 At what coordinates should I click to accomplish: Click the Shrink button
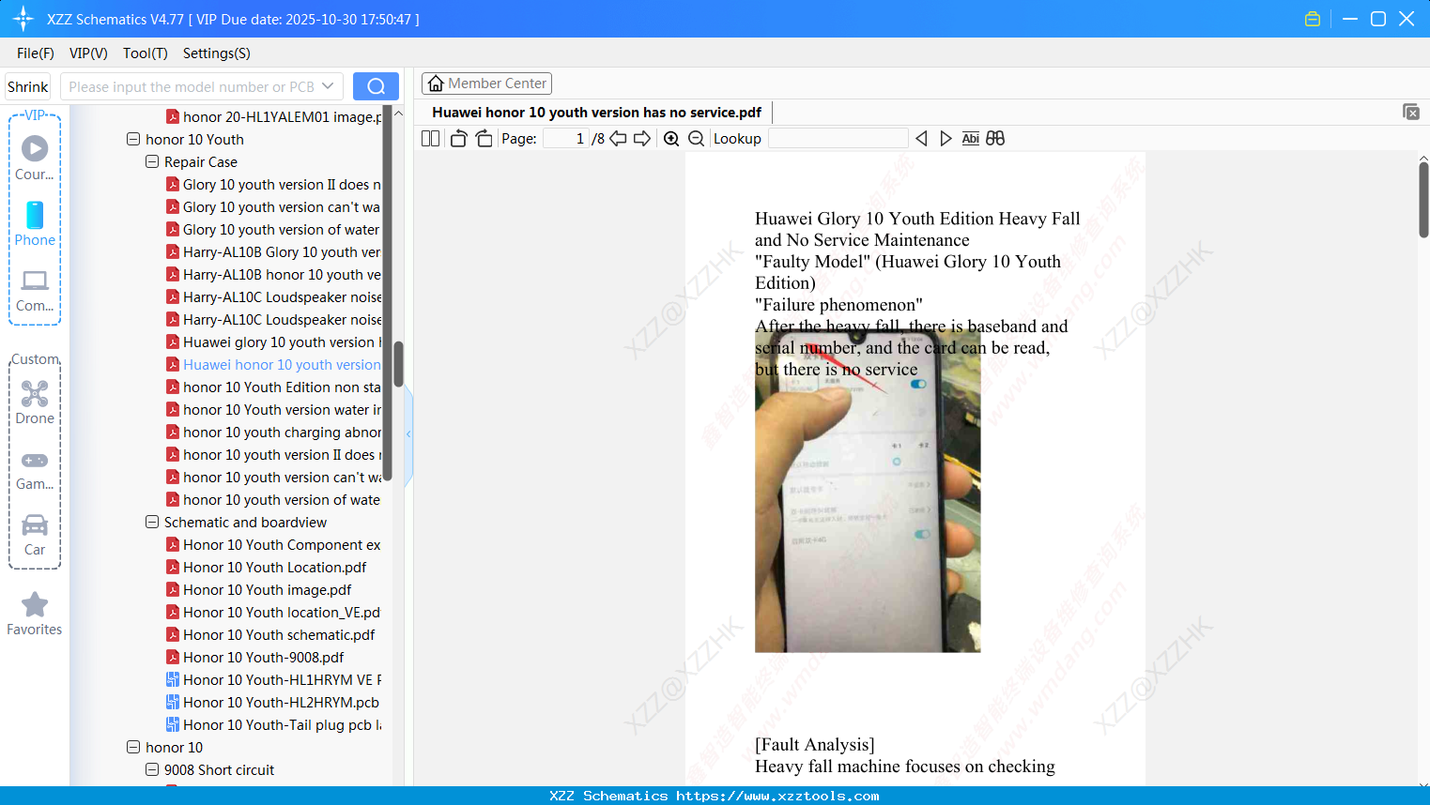28,86
